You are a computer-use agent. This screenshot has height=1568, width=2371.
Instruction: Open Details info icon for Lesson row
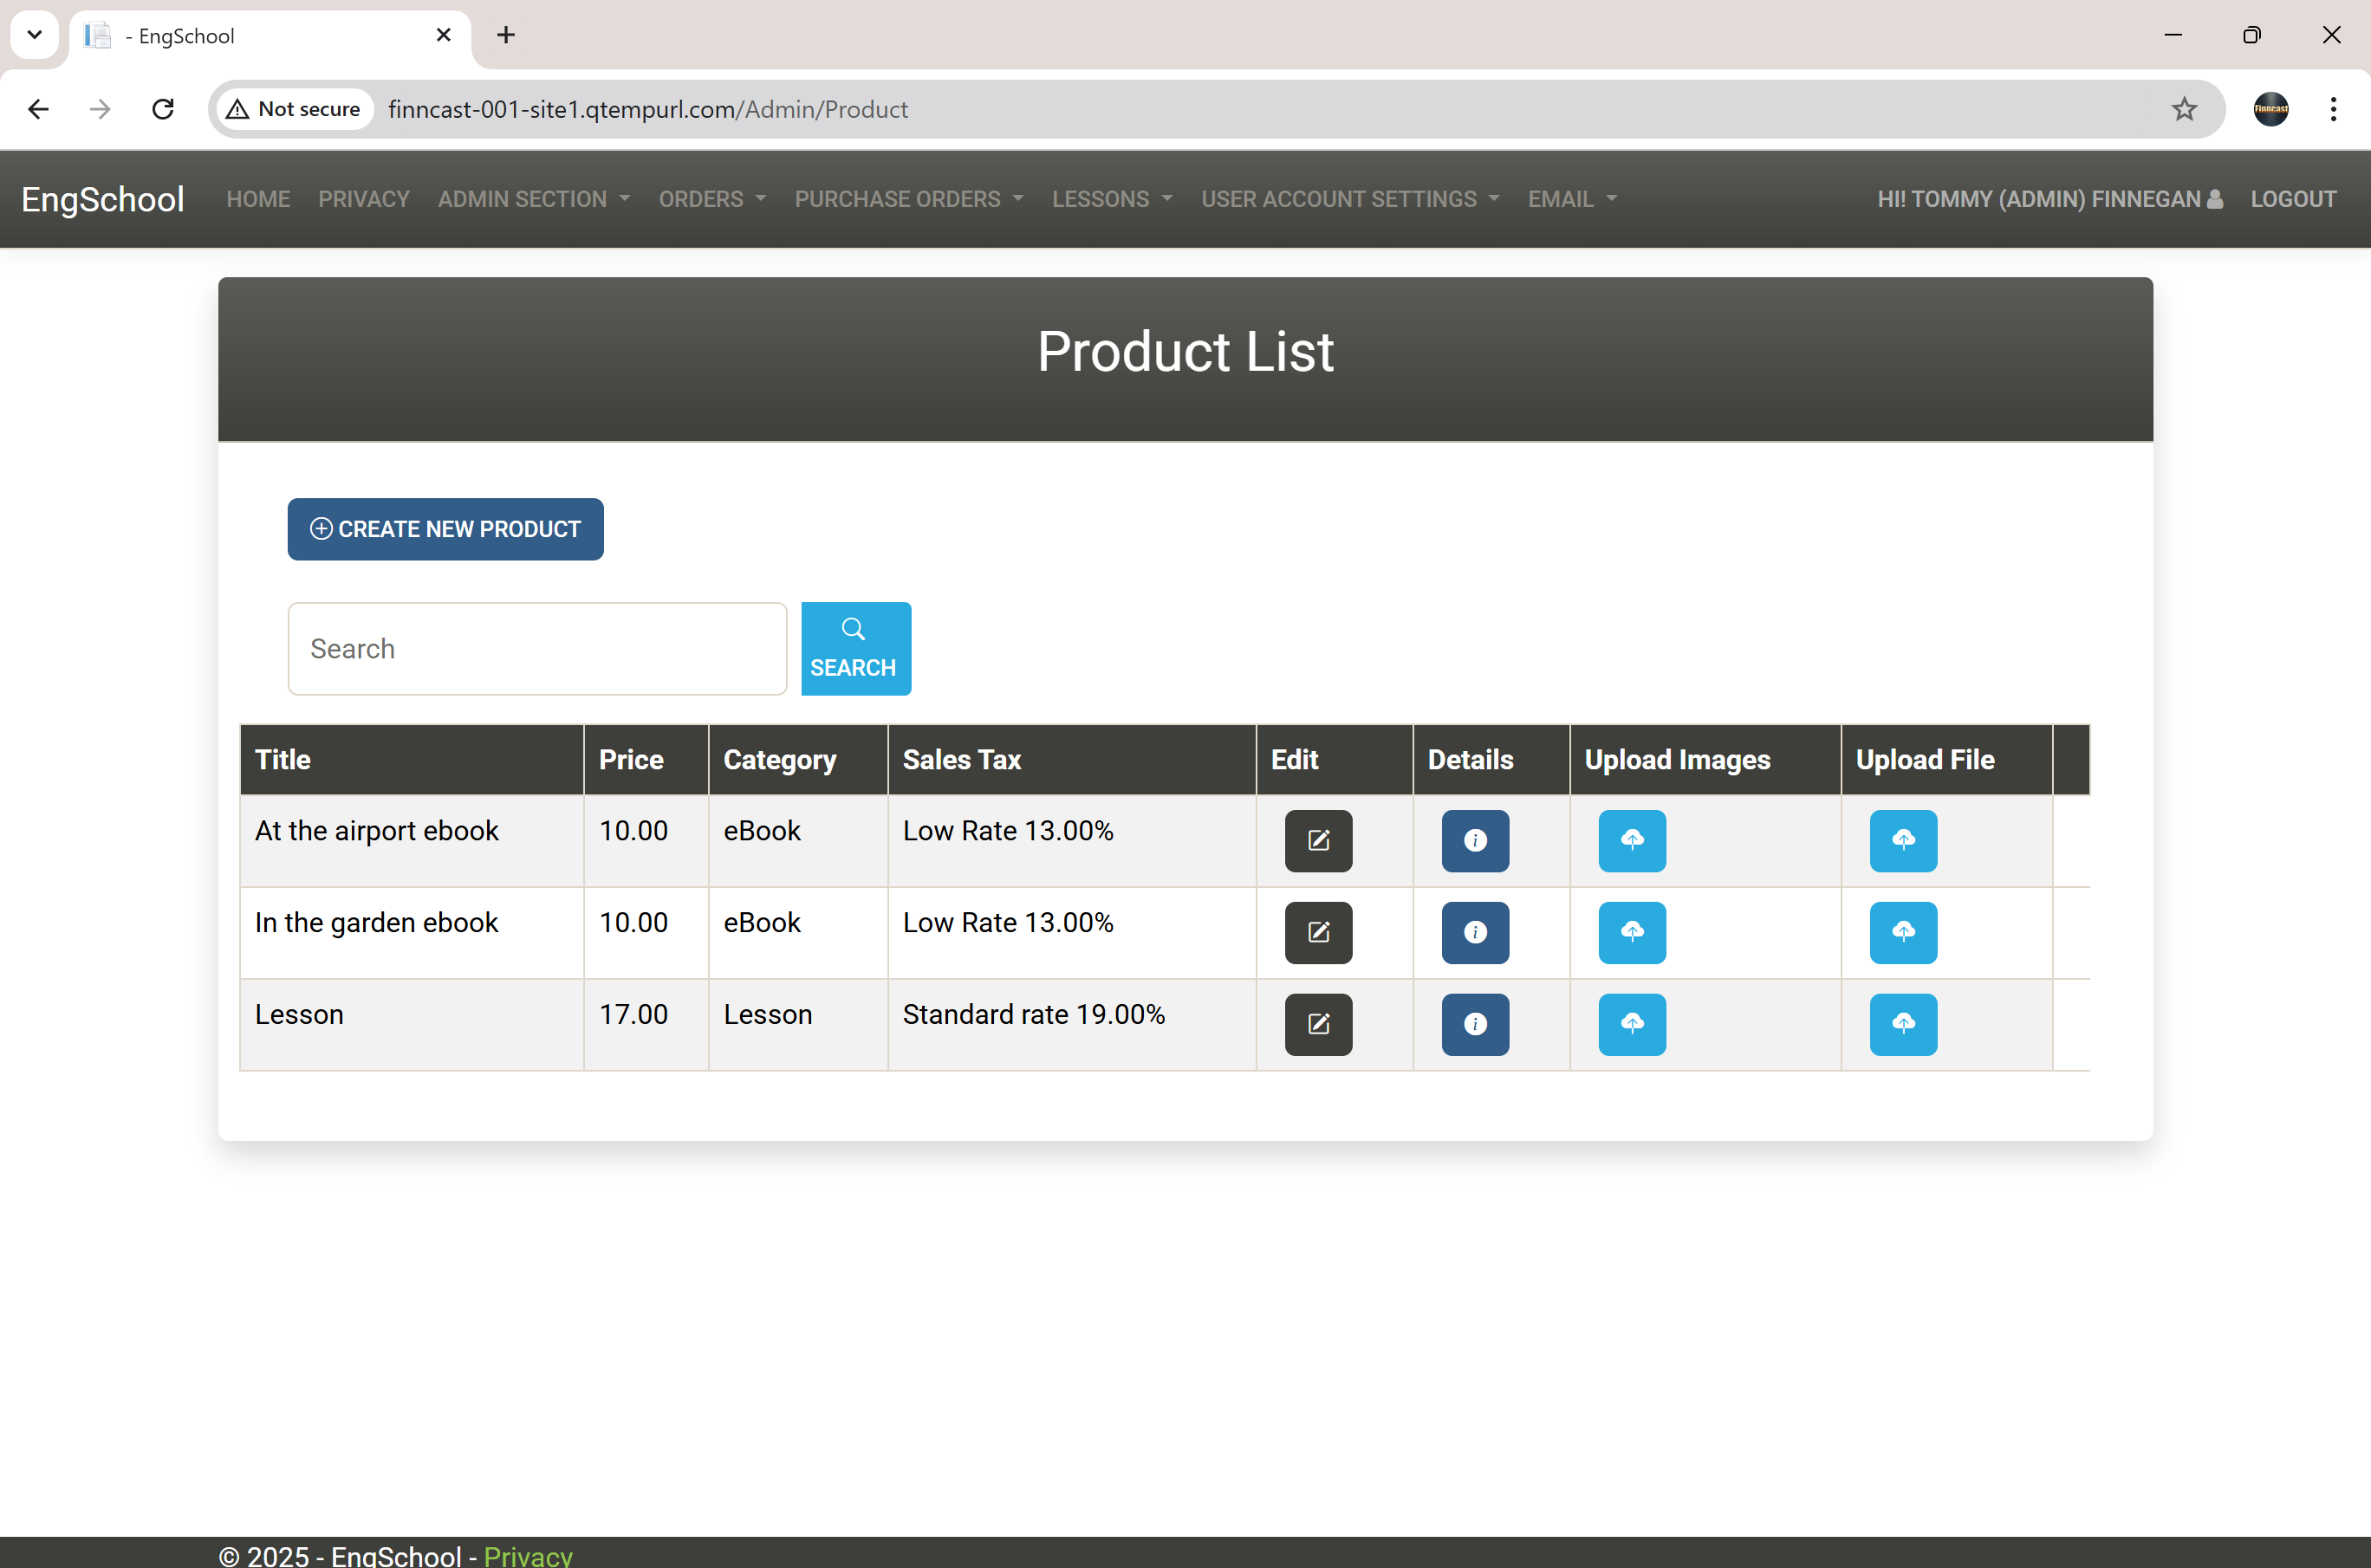1473,1024
